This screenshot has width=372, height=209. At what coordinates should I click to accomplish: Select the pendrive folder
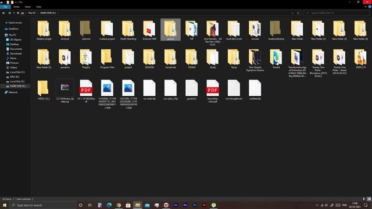[65, 59]
